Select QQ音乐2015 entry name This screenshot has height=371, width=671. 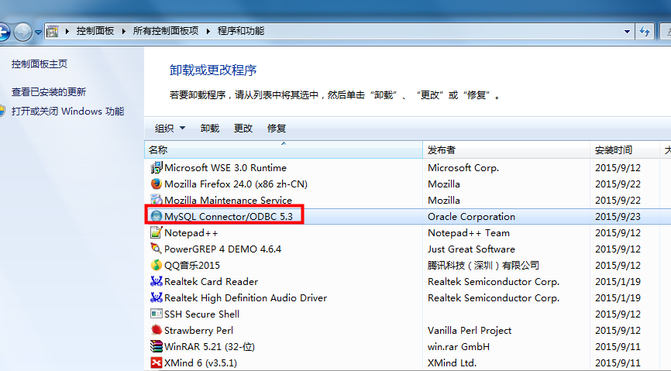coord(192,266)
